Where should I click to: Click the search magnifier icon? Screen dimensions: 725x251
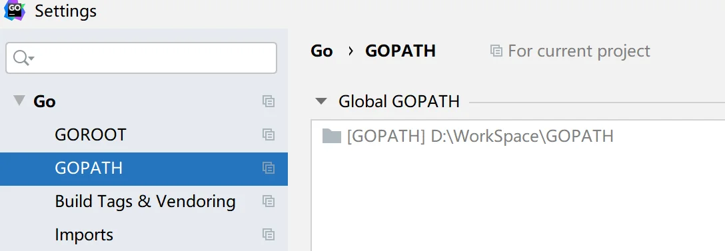click(x=20, y=58)
